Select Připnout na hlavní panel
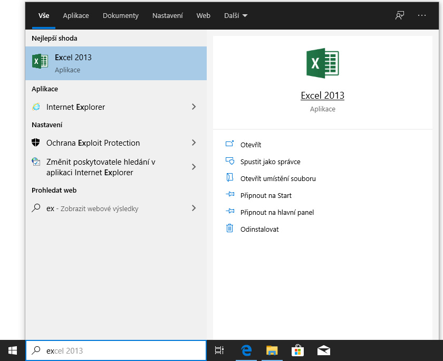The image size is (443, 361). (x=277, y=212)
